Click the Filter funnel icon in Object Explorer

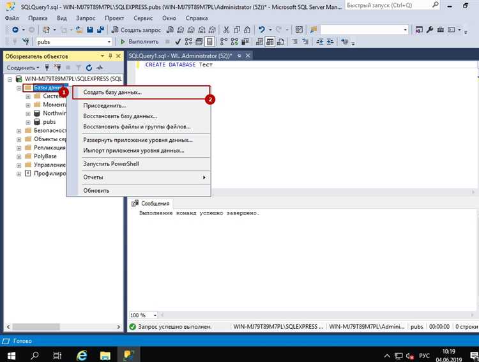tap(79, 68)
